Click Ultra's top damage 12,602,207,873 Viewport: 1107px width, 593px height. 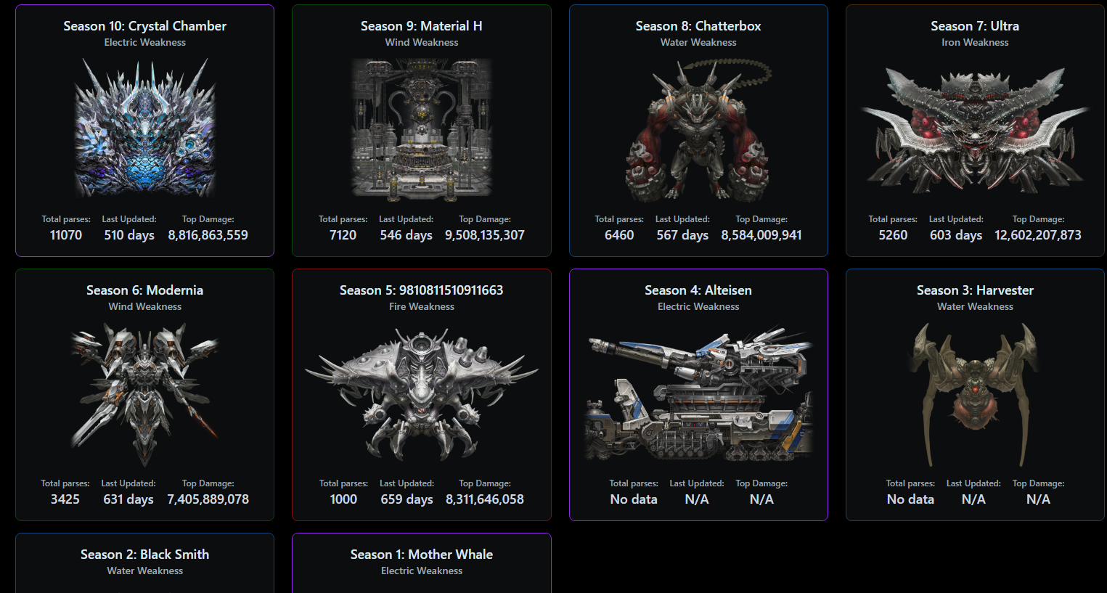coord(1038,235)
